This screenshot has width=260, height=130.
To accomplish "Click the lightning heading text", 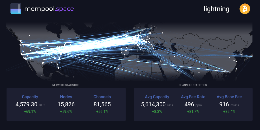I will pyautogui.click(x=217, y=9).
